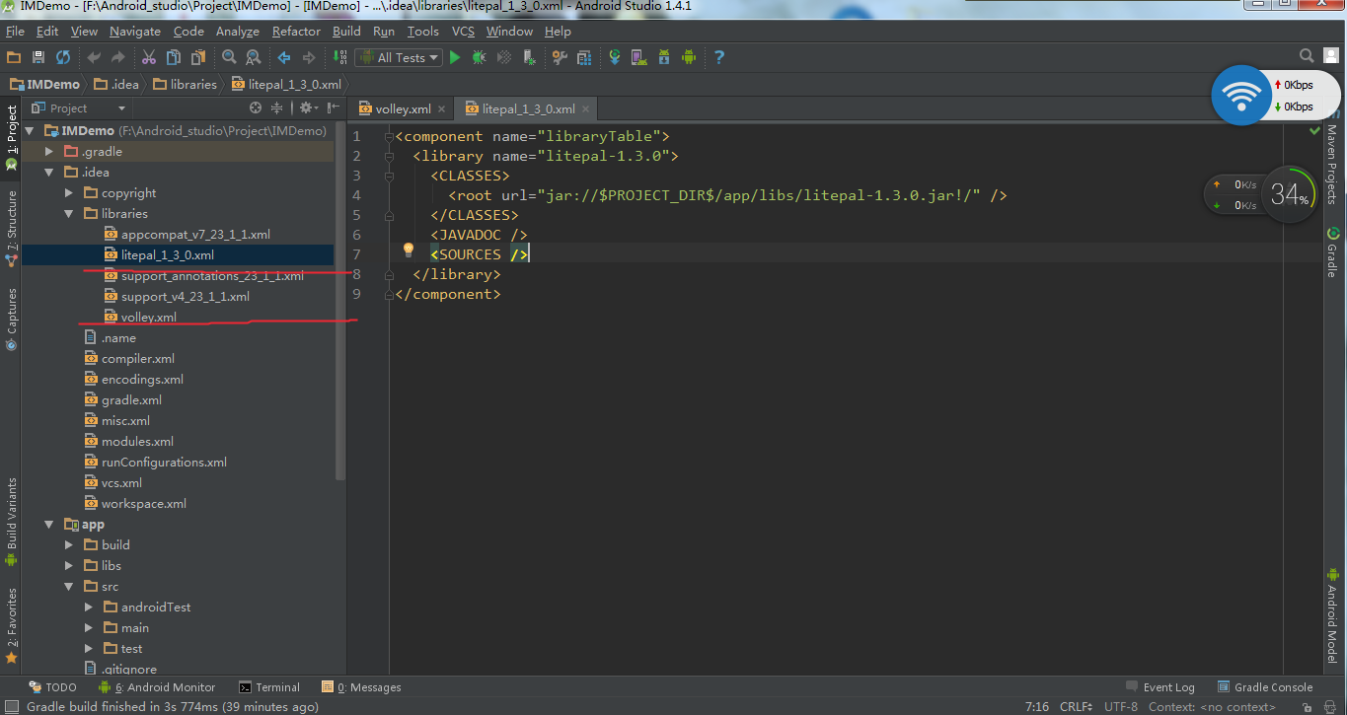This screenshot has height=715, width=1347.
Task: Click the search magnifier at top right
Action: point(1307,56)
